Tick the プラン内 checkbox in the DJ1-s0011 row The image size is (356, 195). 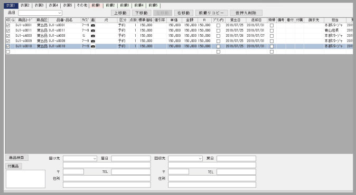click(218, 30)
